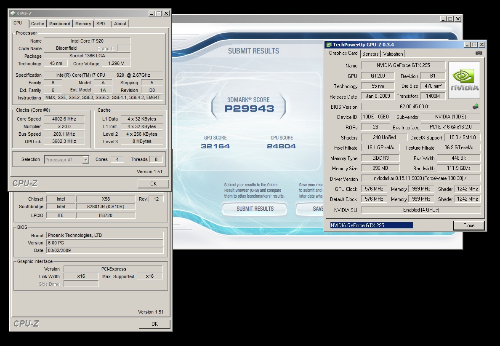Click SUBMIT RESULTS button in 3DMark
This screenshot has width=500, height=346.
(255, 209)
